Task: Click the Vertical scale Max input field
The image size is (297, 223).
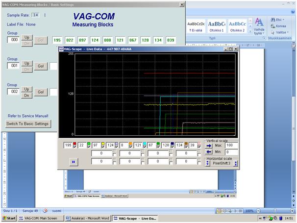Action: [231, 146]
